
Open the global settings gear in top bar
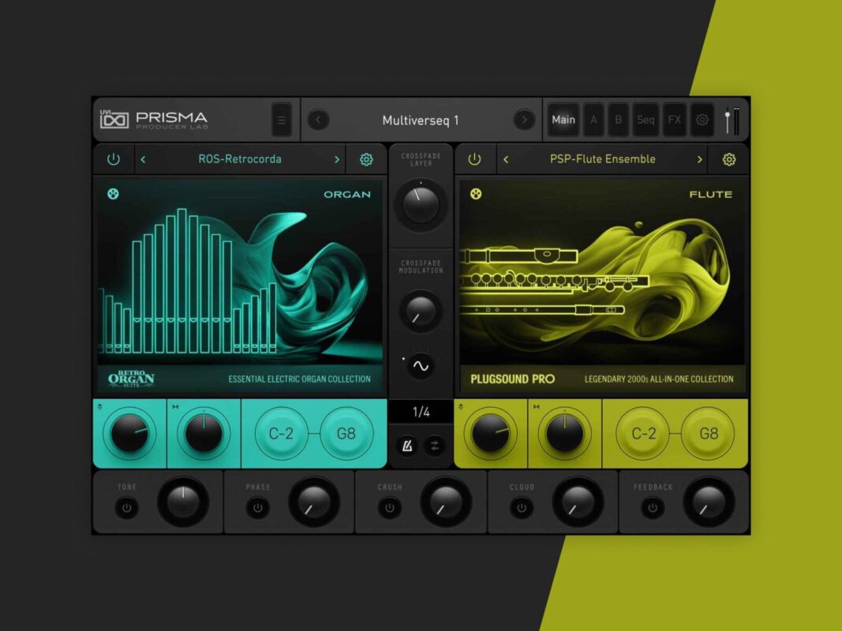(702, 120)
